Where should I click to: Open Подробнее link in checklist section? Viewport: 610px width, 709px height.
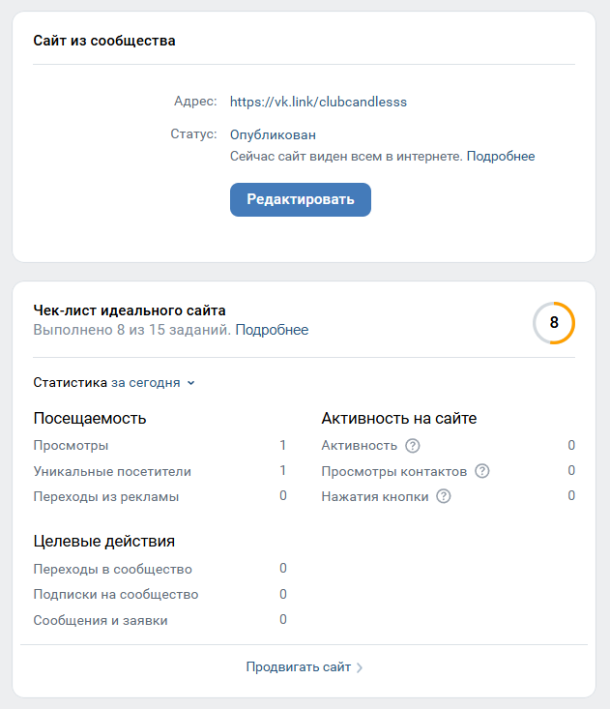click(x=272, y=330)
